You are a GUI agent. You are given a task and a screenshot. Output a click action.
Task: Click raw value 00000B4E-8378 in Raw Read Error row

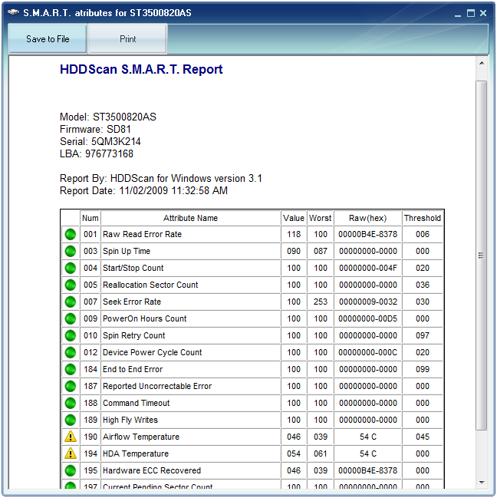pyautogui.click(x=368, y=234)
